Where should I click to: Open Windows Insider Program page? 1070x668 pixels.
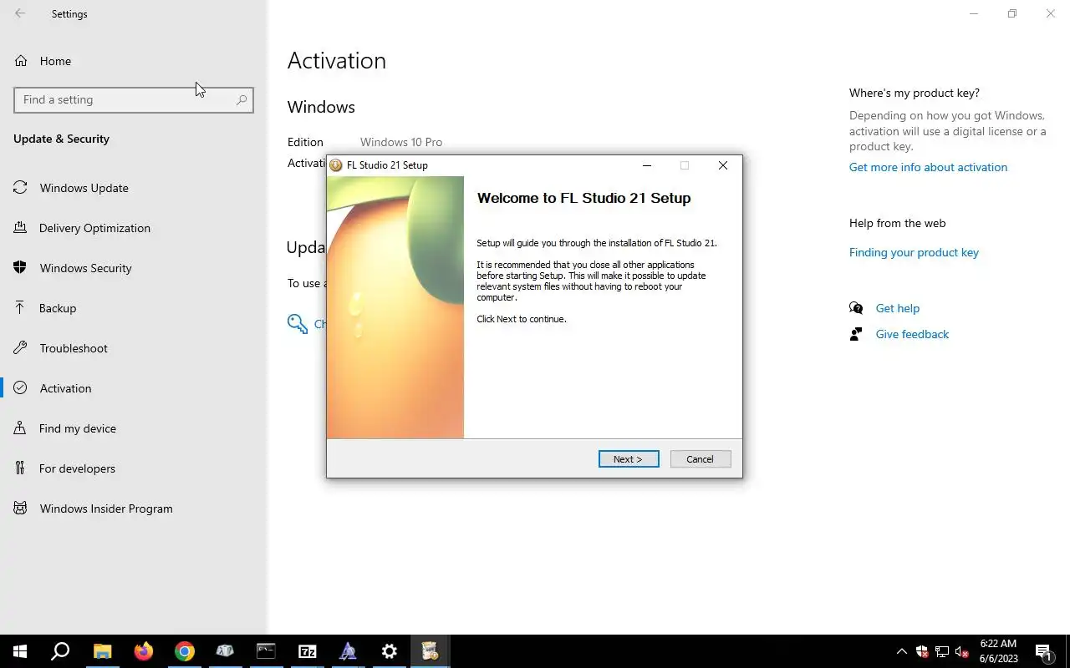point(134,509)
